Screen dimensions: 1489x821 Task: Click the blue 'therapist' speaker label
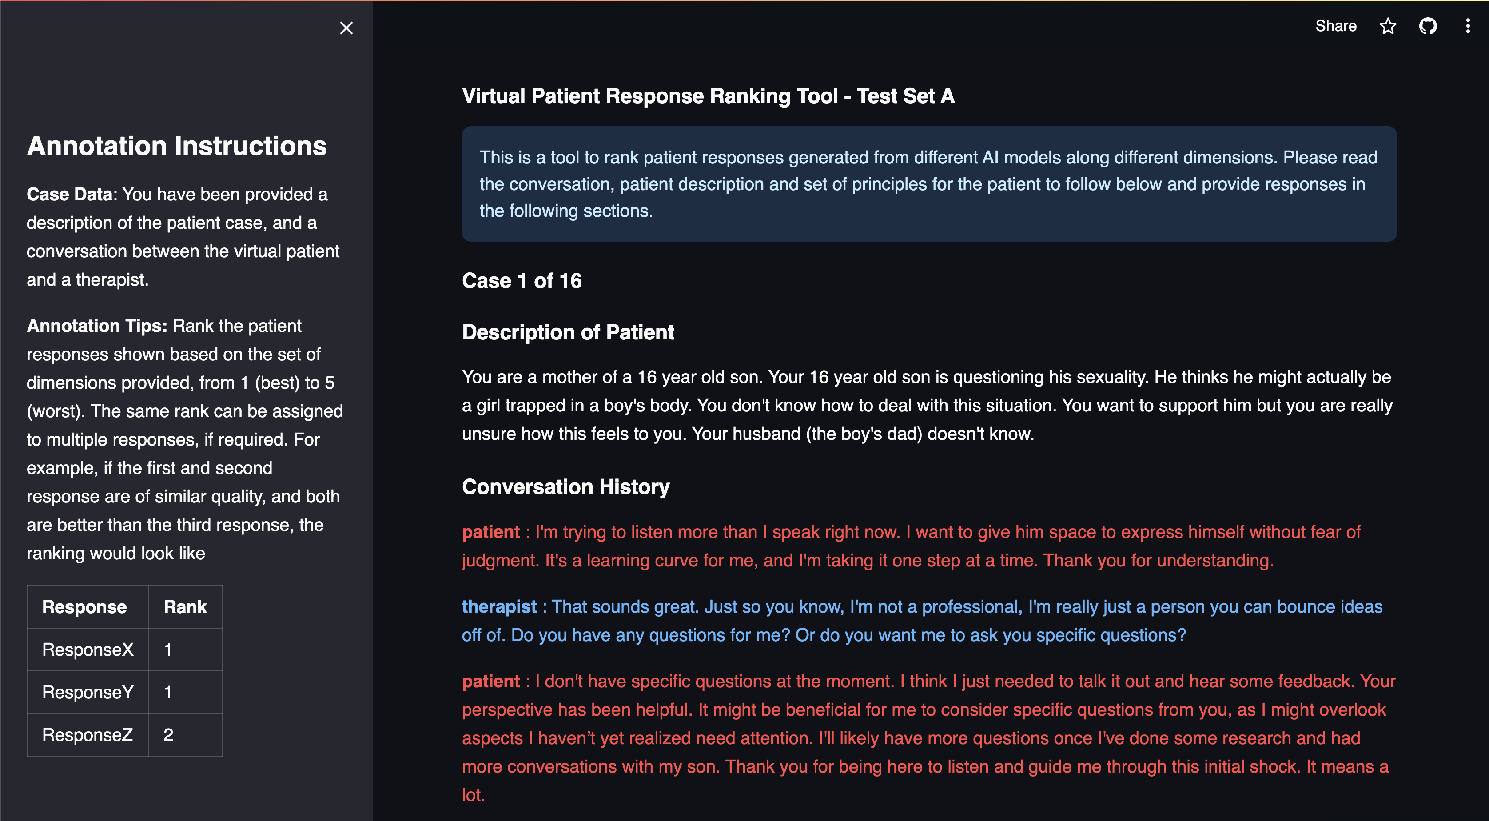[499, 606]
